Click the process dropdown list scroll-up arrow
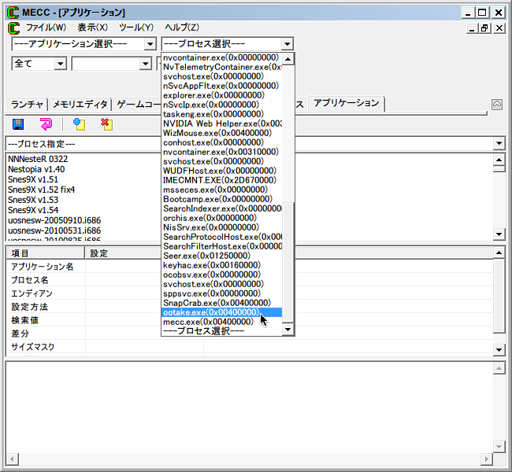The height and width of the screenshot is (472, 512). pyautogui.click(x=288, y=59)
